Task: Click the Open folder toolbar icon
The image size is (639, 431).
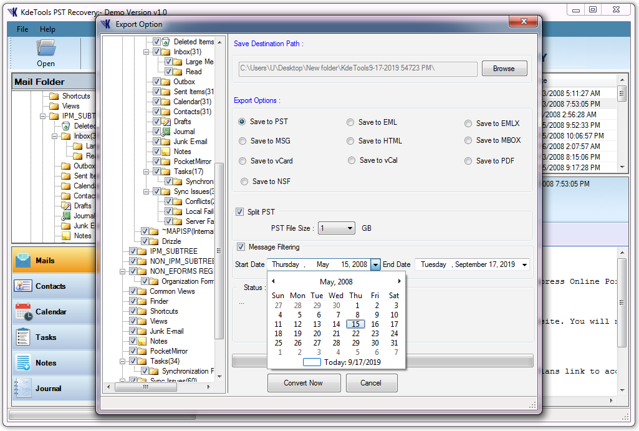Action: [x=46, y=47]
